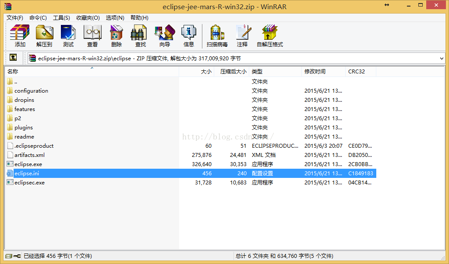Sort by the CRC32 column header
Screen dimensions: 449x264
click(361, 71)
